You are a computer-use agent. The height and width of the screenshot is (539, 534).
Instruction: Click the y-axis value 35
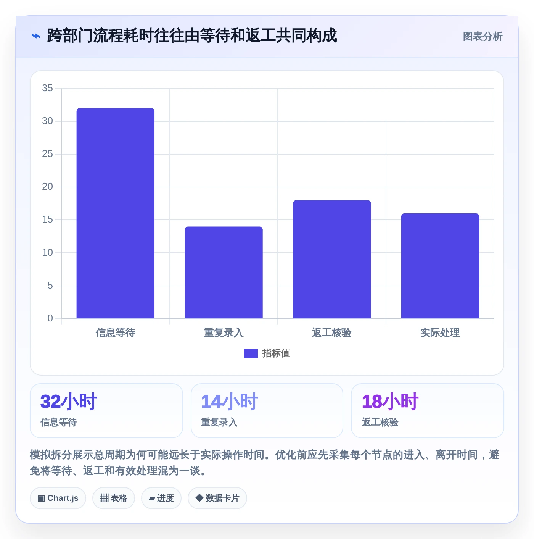(x=48, y=88)
